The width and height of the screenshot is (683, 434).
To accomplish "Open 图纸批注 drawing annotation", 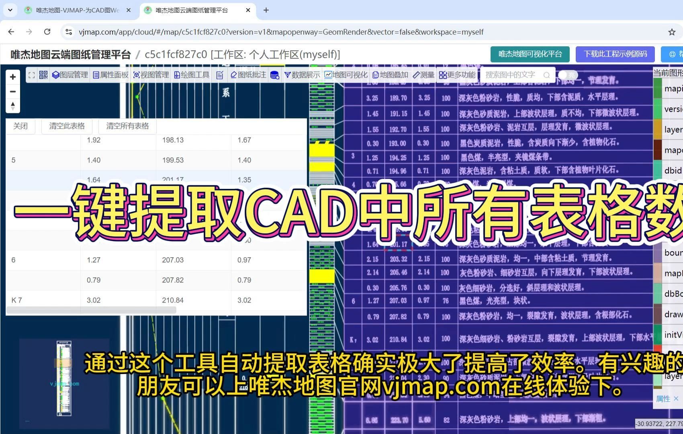I will pos(248,75).
